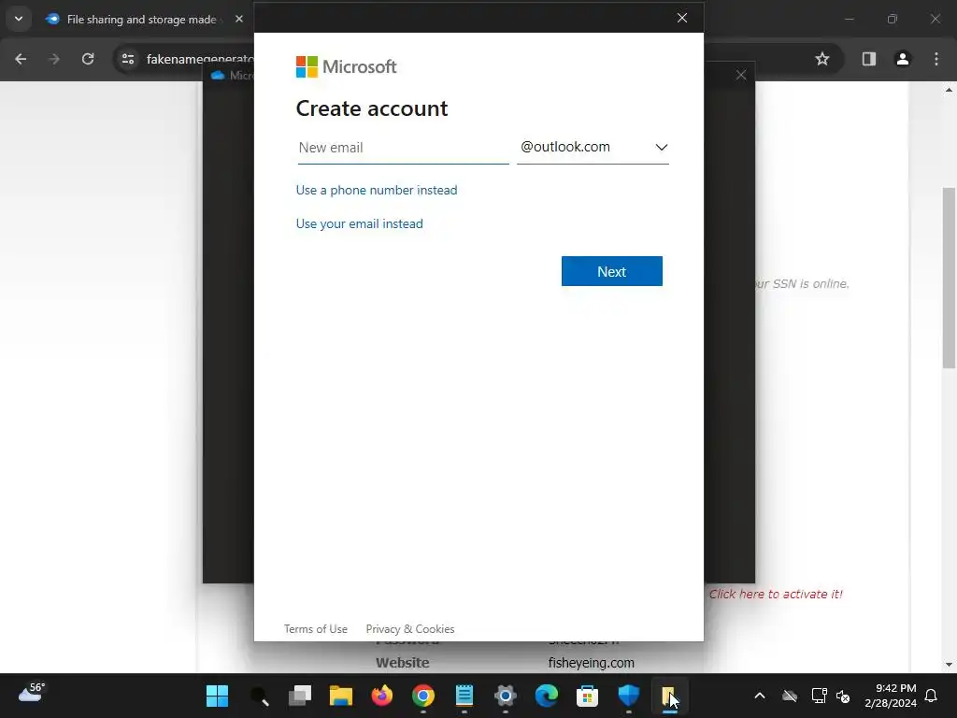
Task: Open the Windows Start menu
Action: pyautogui.click(x=217, y=696)
